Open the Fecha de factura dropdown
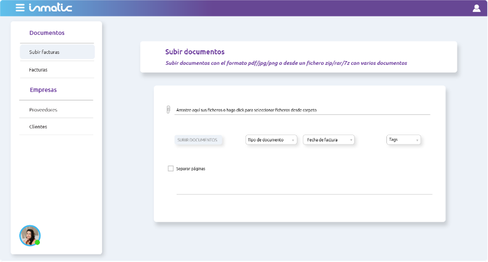The image size is (488, 262). (x=329, y=140)
